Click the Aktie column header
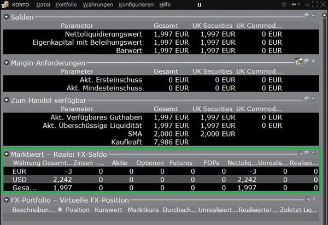Viewport: 328px width, 225px height. (x=119, y=163)
